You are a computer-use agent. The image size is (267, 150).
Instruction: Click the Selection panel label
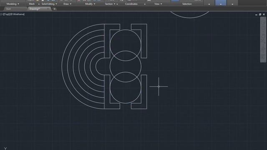(x=187, y=4)
